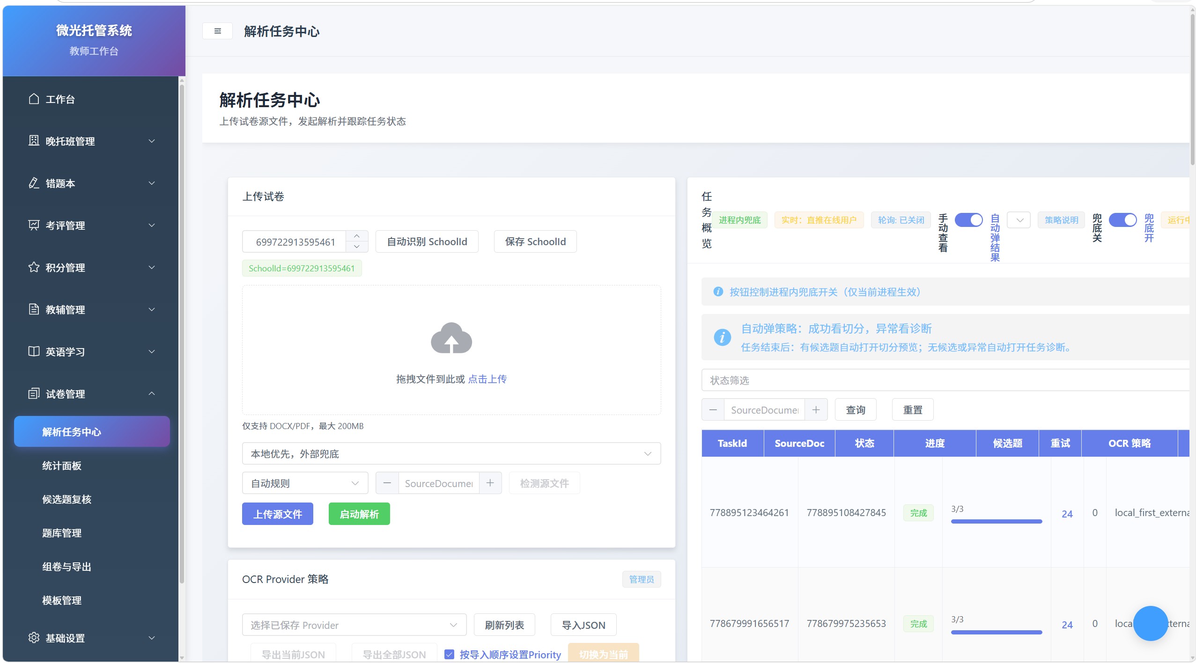The height and width of the screenshot is (663, 1196).
Task: Open 组卷与导出 submenu item
Action: point(67,567)
